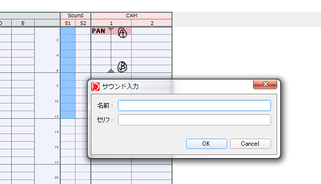The height and width of the screenshot is (184, 321).
Task: Select the S2 sound column header
Action: click(x=83, y=23)
